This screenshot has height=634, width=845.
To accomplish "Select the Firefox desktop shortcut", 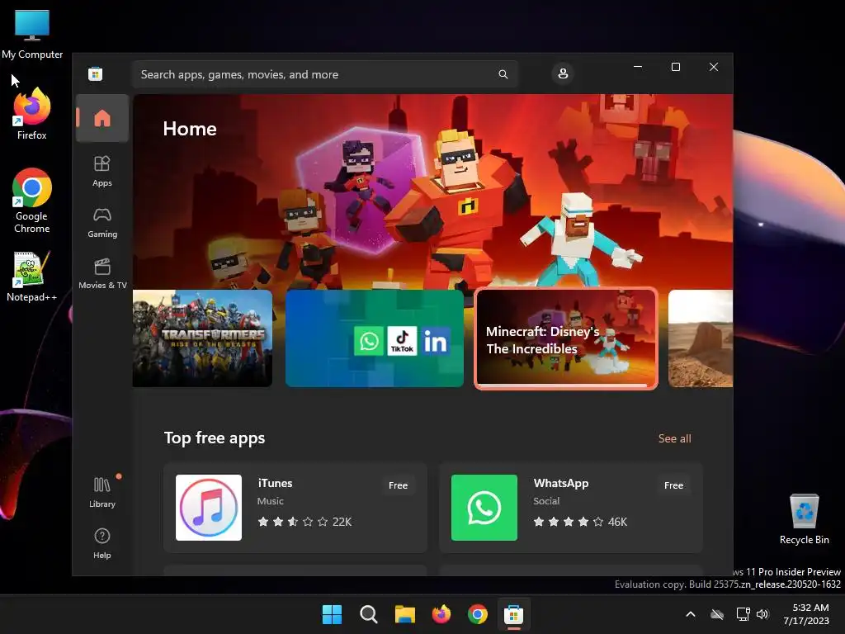I will click(x=32, y=114).
